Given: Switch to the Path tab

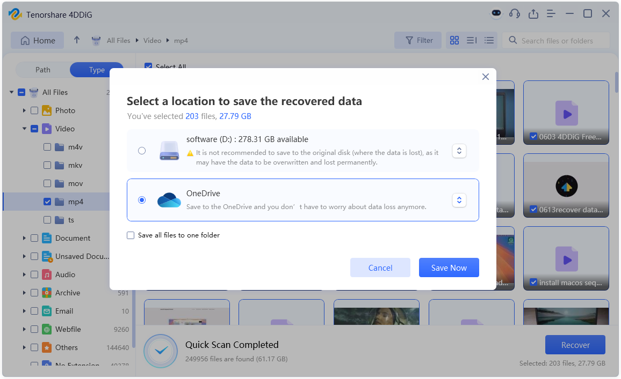Looking at the screenshot, I should click(43, 70).
